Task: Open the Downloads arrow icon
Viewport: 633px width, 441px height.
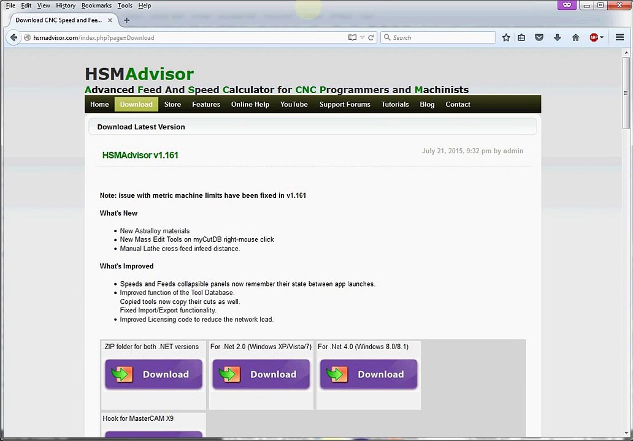Action: pos(557,37)
